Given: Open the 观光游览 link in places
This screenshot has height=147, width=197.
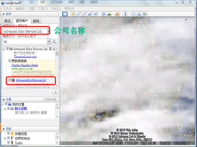Looking at the screenshot, I should click(x=21, y=108).
